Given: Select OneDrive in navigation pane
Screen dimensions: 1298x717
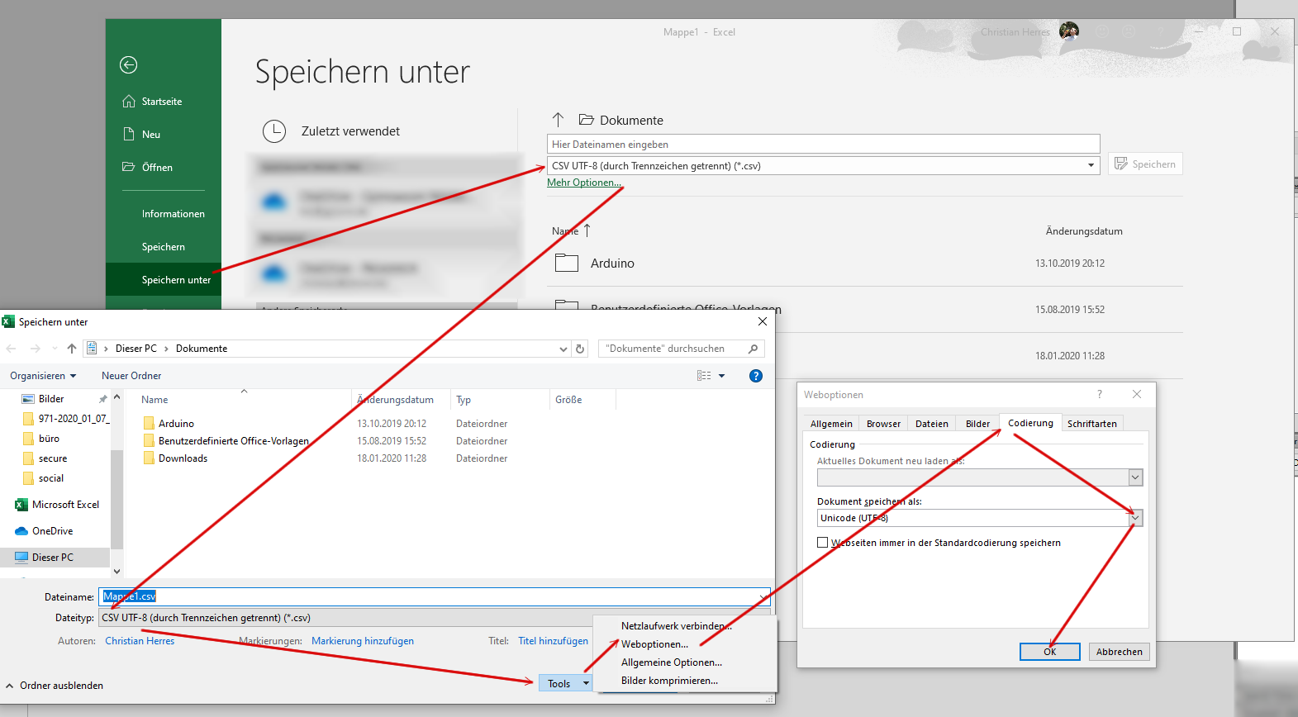Looking at the screenshot, I should click(52, 531).
